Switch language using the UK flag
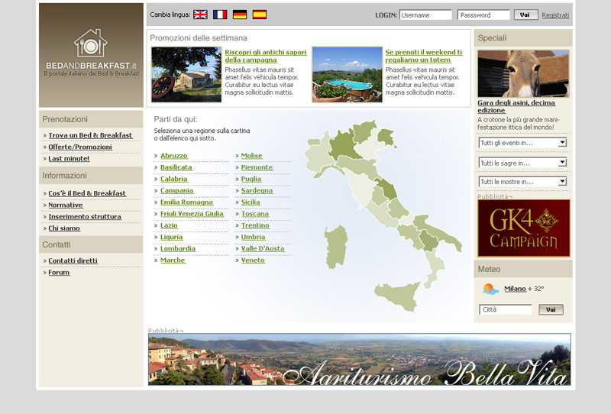 click(x=200, y=15)
